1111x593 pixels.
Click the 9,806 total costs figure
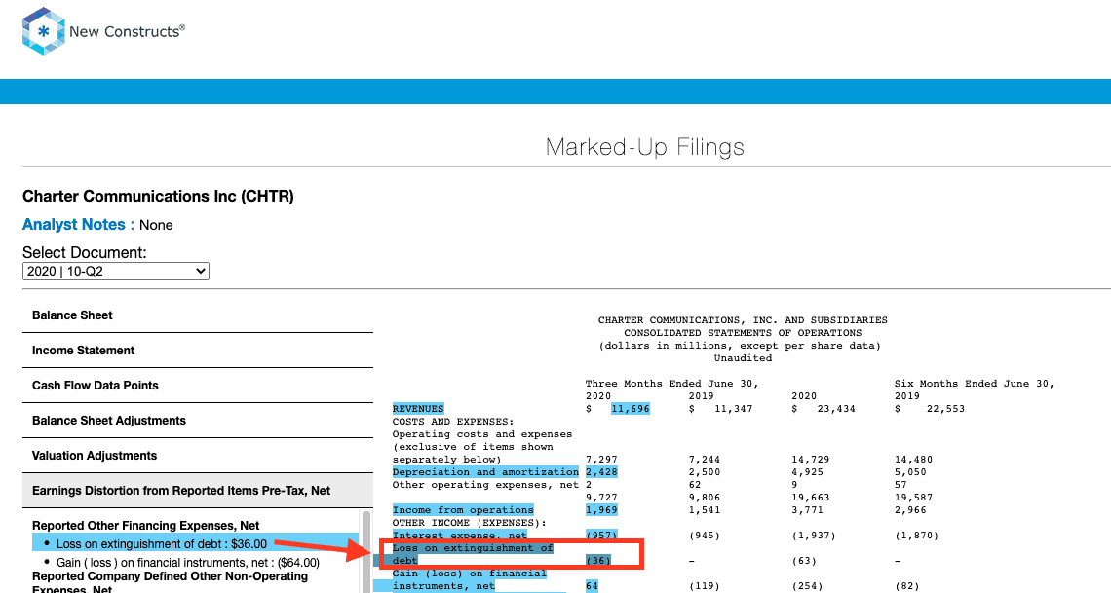[x=705, y=498]
